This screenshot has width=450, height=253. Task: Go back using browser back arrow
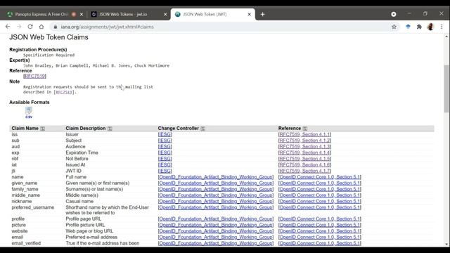click(8, 27)
